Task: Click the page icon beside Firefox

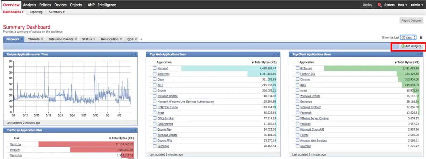Action: coord(297,135)
